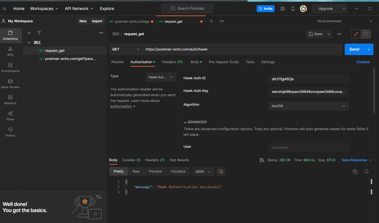
Task: Open Save options dropdown arrow
Action: point(329,34)
